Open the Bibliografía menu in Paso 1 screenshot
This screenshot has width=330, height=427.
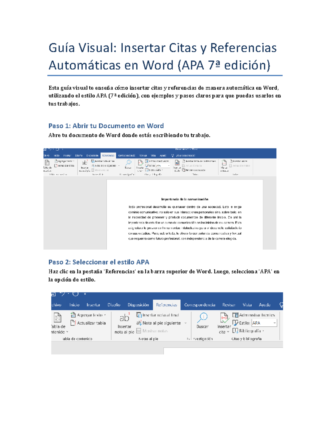click(154, 170)
